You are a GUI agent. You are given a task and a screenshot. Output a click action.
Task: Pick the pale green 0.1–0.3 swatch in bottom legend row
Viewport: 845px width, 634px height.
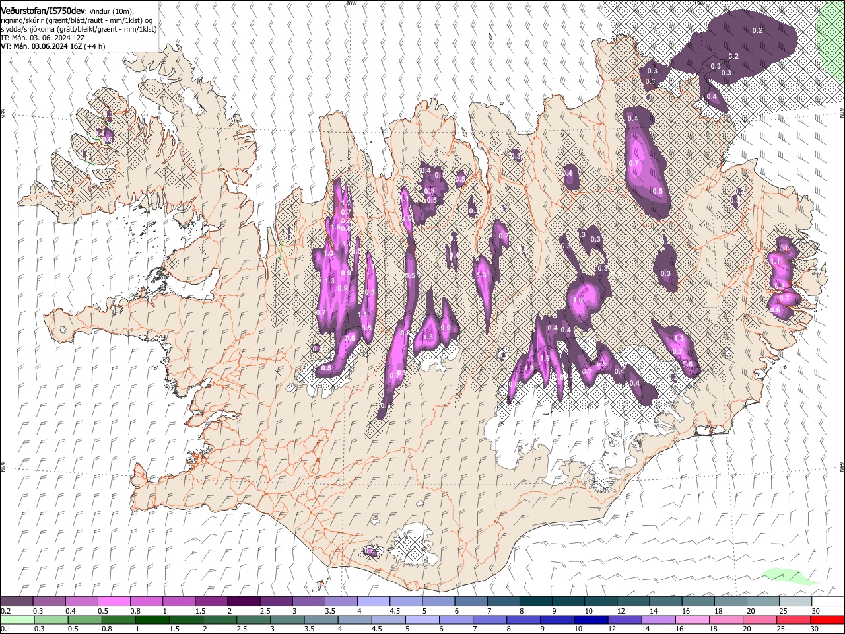(17, 619)
